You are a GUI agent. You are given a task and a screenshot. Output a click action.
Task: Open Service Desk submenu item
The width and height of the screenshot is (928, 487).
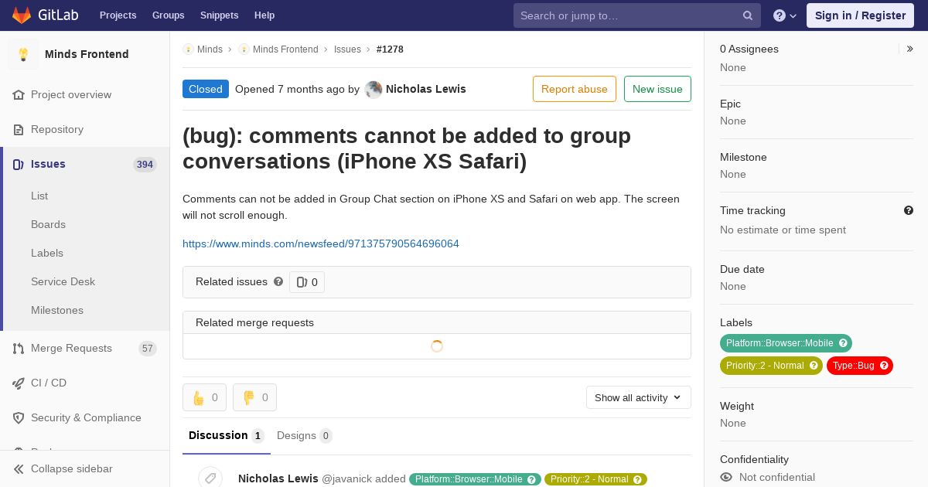[x=63, y=281]
